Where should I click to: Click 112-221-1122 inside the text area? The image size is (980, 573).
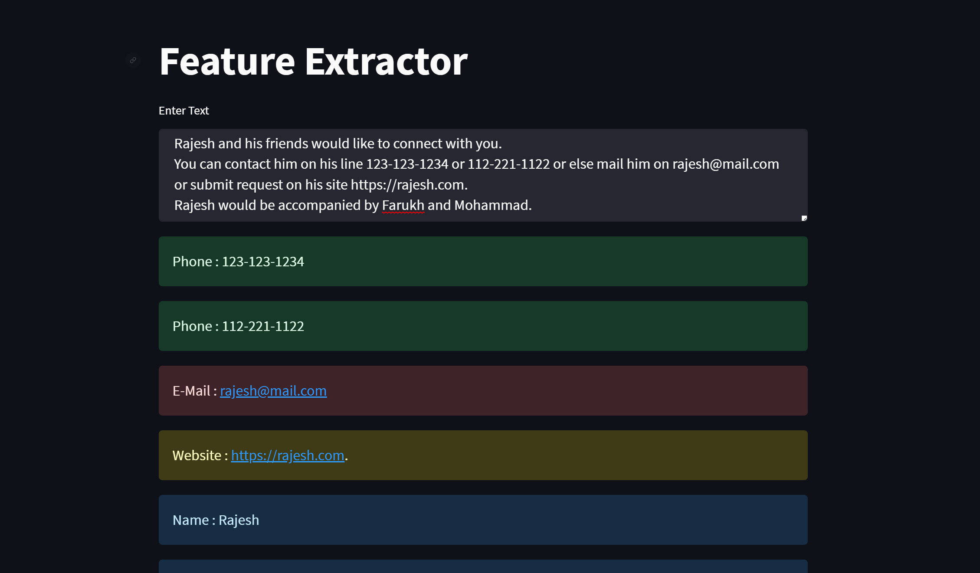tap(508, 164)
